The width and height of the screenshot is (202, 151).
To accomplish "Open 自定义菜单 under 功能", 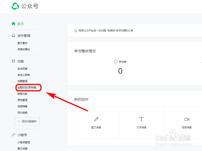I will click(x=23, y=75).
